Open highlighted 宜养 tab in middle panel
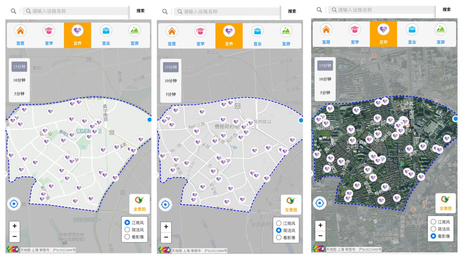Image resolution: width=463 pixels, height=260 pixels. tap(229, 36)
